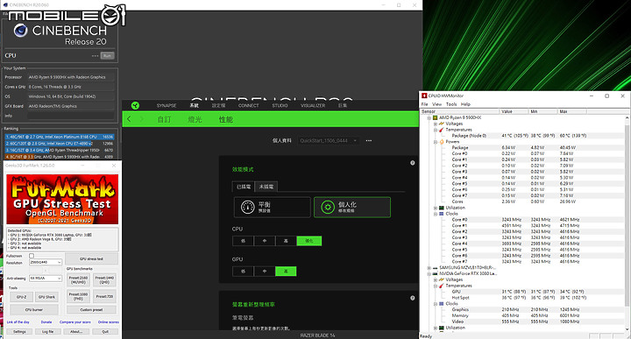
Task: Switch to the VISUALIZER tab in Synapse
Action: [x=313, y=105]
